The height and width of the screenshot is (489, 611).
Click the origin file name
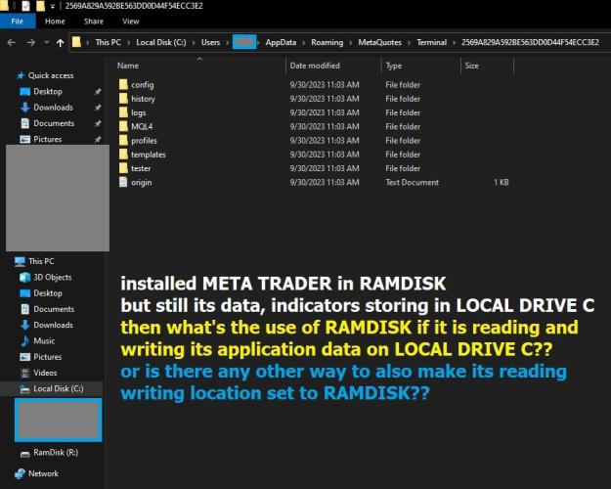[142, 183]
